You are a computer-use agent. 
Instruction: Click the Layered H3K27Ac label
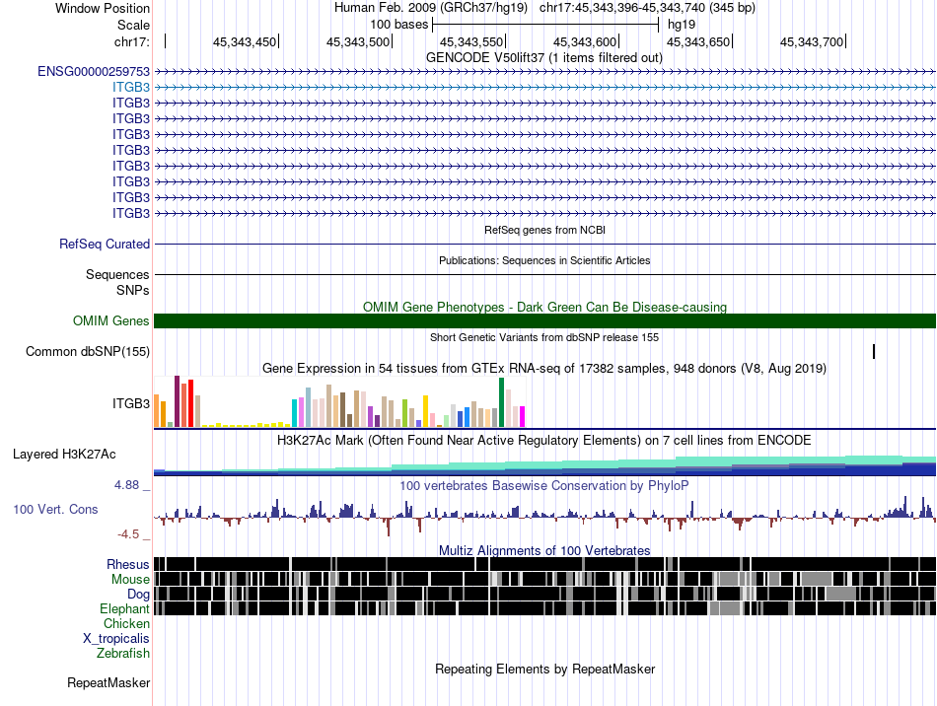[64, 455]
